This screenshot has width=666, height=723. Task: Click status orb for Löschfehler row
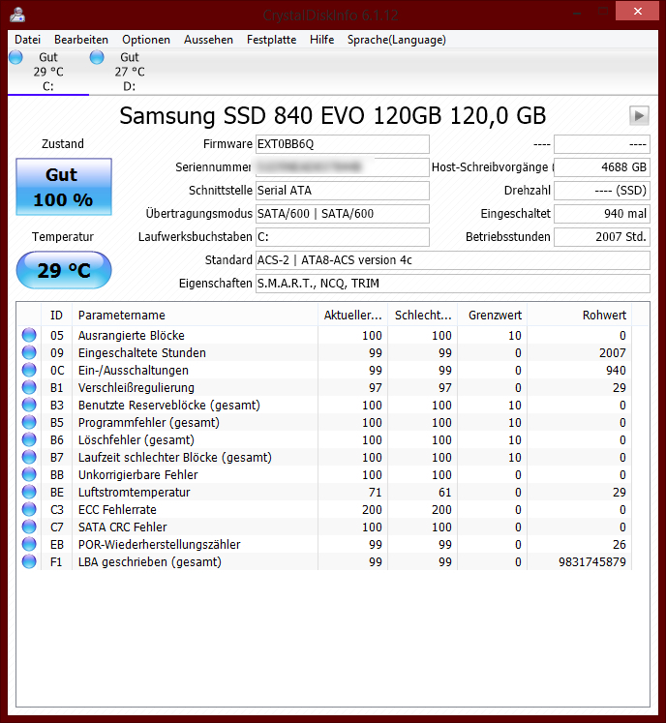(x=29, y=439)
